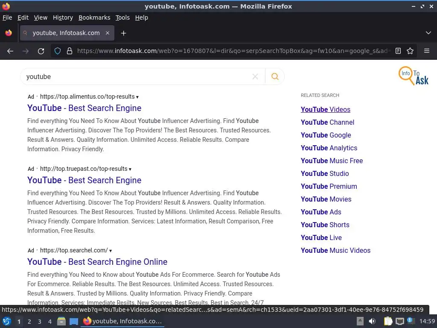
Task: Open the Bookmarks menu
Action: 94,18
